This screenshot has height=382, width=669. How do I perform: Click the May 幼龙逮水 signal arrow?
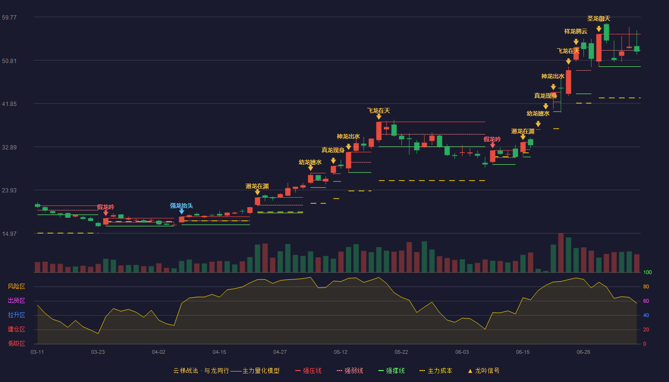pos(311,168)
